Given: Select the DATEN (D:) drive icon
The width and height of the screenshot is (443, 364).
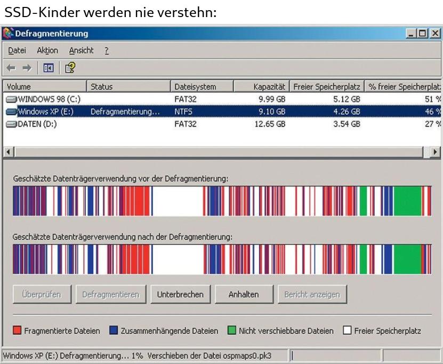Looking at the screenshot, I should click(11, 124).
